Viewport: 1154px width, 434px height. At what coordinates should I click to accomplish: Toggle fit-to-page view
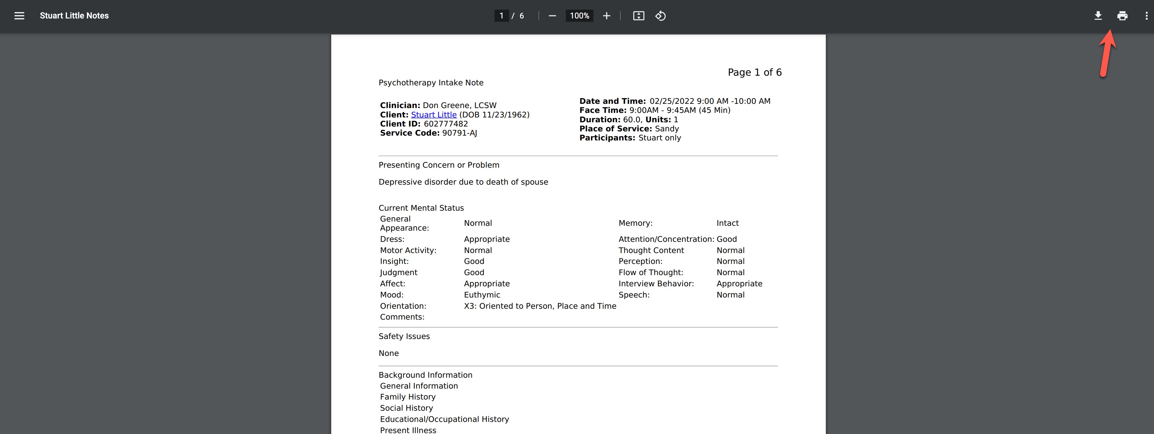tap(639, 16)
